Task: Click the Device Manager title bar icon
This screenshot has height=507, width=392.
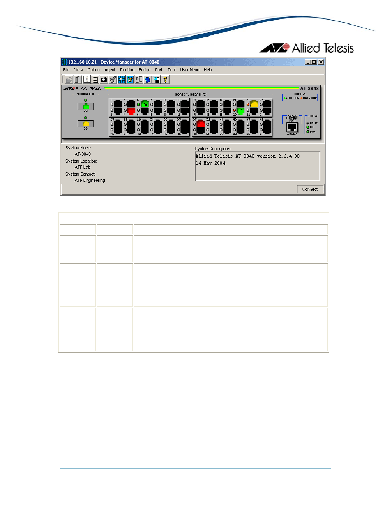Action: tap(65, 62)
